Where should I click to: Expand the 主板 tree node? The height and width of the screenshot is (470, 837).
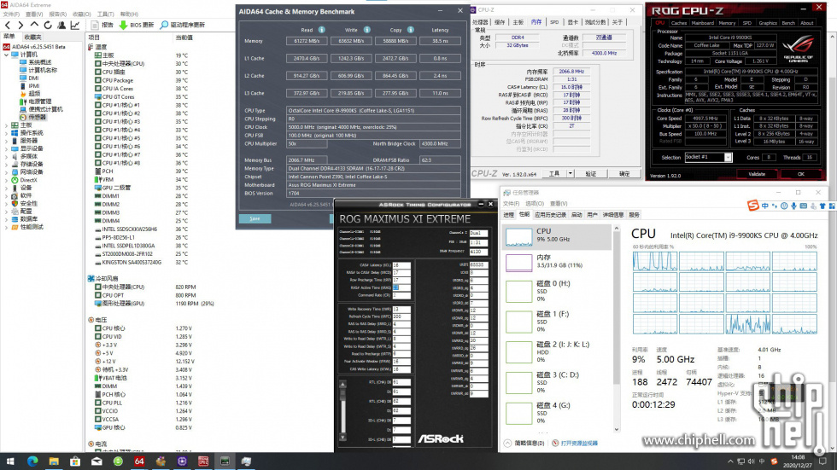[7, 125]
